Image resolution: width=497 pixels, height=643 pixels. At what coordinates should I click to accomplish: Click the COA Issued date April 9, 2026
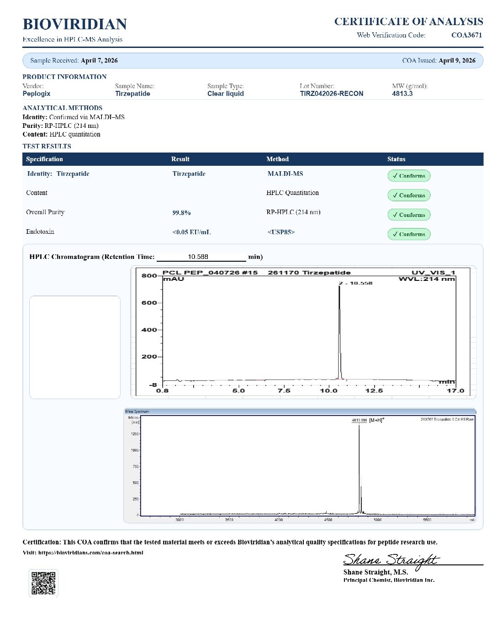pyautogui.click(x=457, y=60)
